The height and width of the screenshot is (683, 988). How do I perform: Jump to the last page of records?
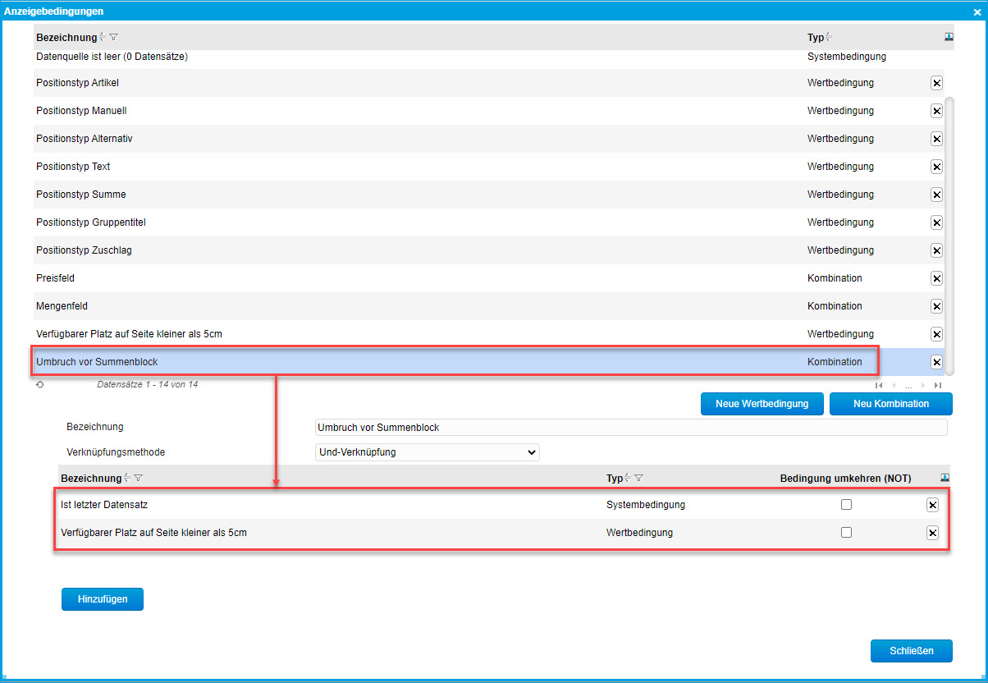(937, 385)
